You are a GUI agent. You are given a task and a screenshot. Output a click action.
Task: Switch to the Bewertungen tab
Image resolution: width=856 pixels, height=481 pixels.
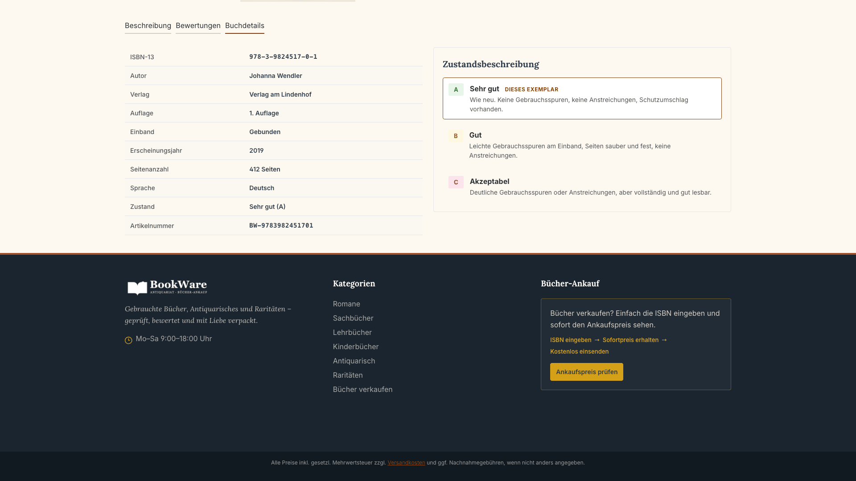(x=198, y=26)
